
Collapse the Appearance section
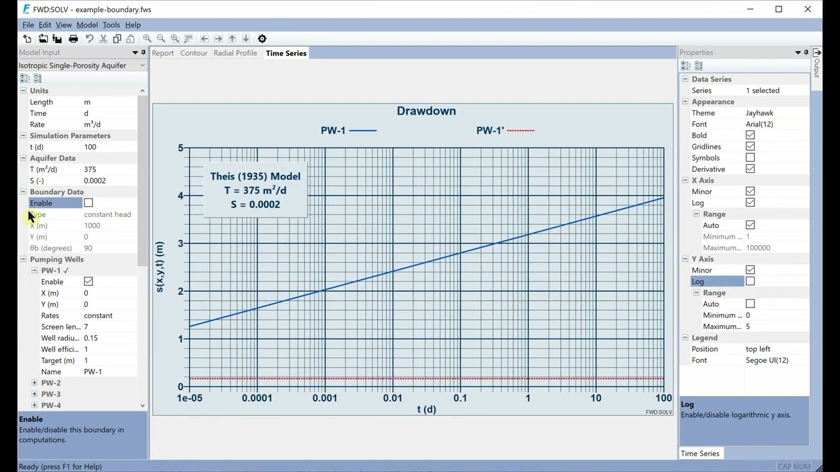pos(685,102)
